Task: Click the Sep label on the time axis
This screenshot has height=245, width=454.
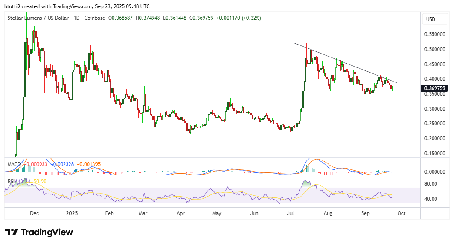Action: click(x=366, y=213)
